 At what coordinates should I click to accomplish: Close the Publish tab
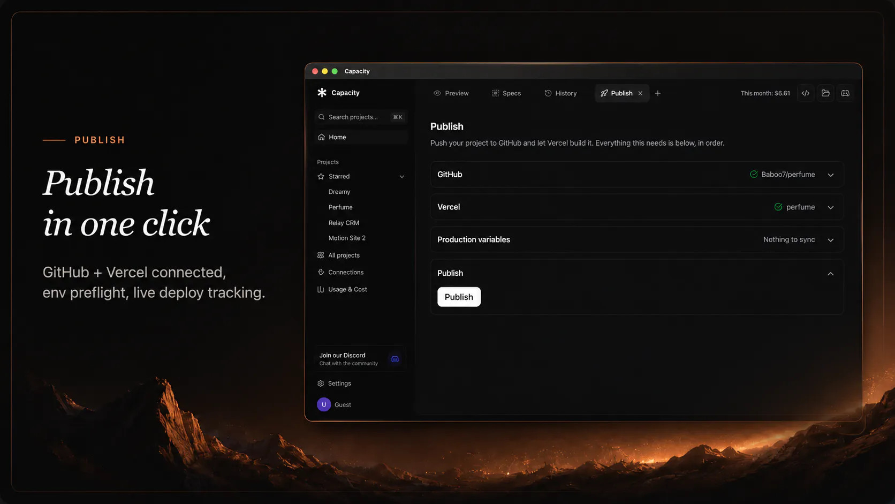640,93
